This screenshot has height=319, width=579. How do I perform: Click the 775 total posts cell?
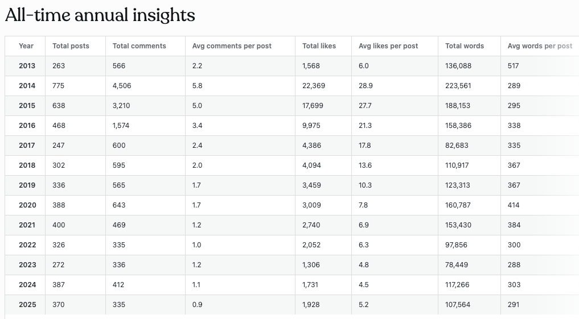click(x=59, y=86)
